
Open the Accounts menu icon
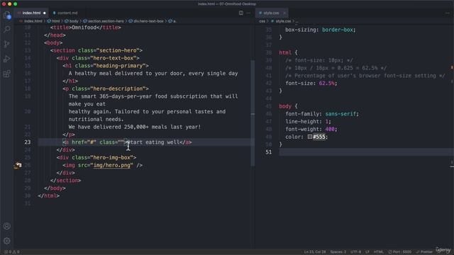pos(7,226)
